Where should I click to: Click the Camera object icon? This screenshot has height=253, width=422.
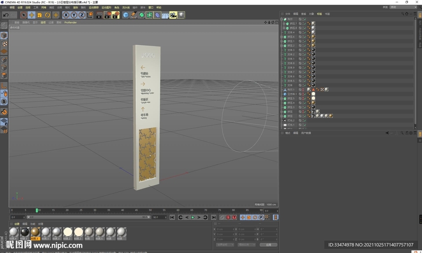click(x=173, y=15)
